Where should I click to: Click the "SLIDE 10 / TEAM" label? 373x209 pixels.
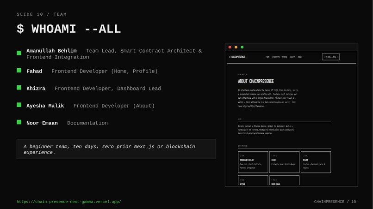click(x=42, y=14)
